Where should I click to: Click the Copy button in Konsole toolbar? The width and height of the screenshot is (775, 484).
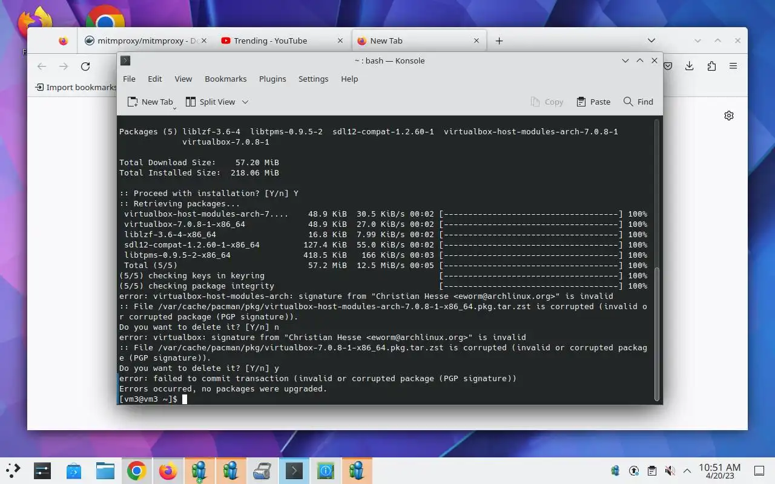click(547, 102)
